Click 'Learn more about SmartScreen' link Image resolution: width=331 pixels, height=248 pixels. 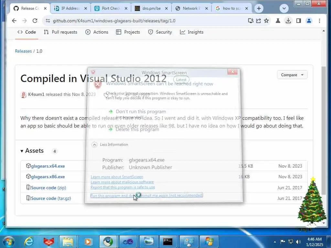click(x=117, y=177)
